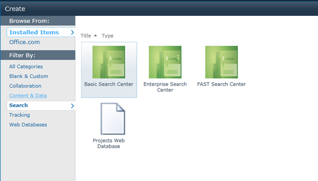Click the Enterprise Search Center label
The height and width of the screenshot is (181, 318).
pyautogui.click(x=165, y=87)
